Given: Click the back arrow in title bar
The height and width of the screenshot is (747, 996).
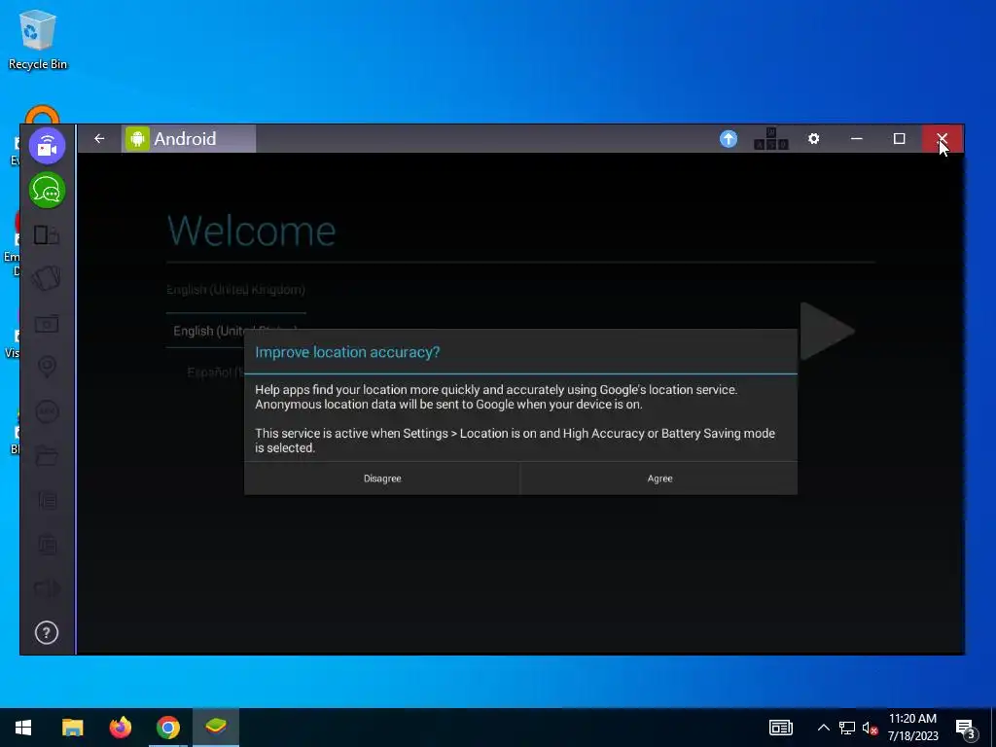Looking at the screenshot, I should click(x=99, y=138).
